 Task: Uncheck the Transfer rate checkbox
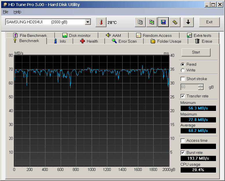coord(183,96)
